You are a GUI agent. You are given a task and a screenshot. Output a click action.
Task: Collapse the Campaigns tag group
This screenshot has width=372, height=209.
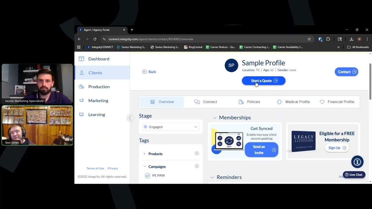(144, 167)
